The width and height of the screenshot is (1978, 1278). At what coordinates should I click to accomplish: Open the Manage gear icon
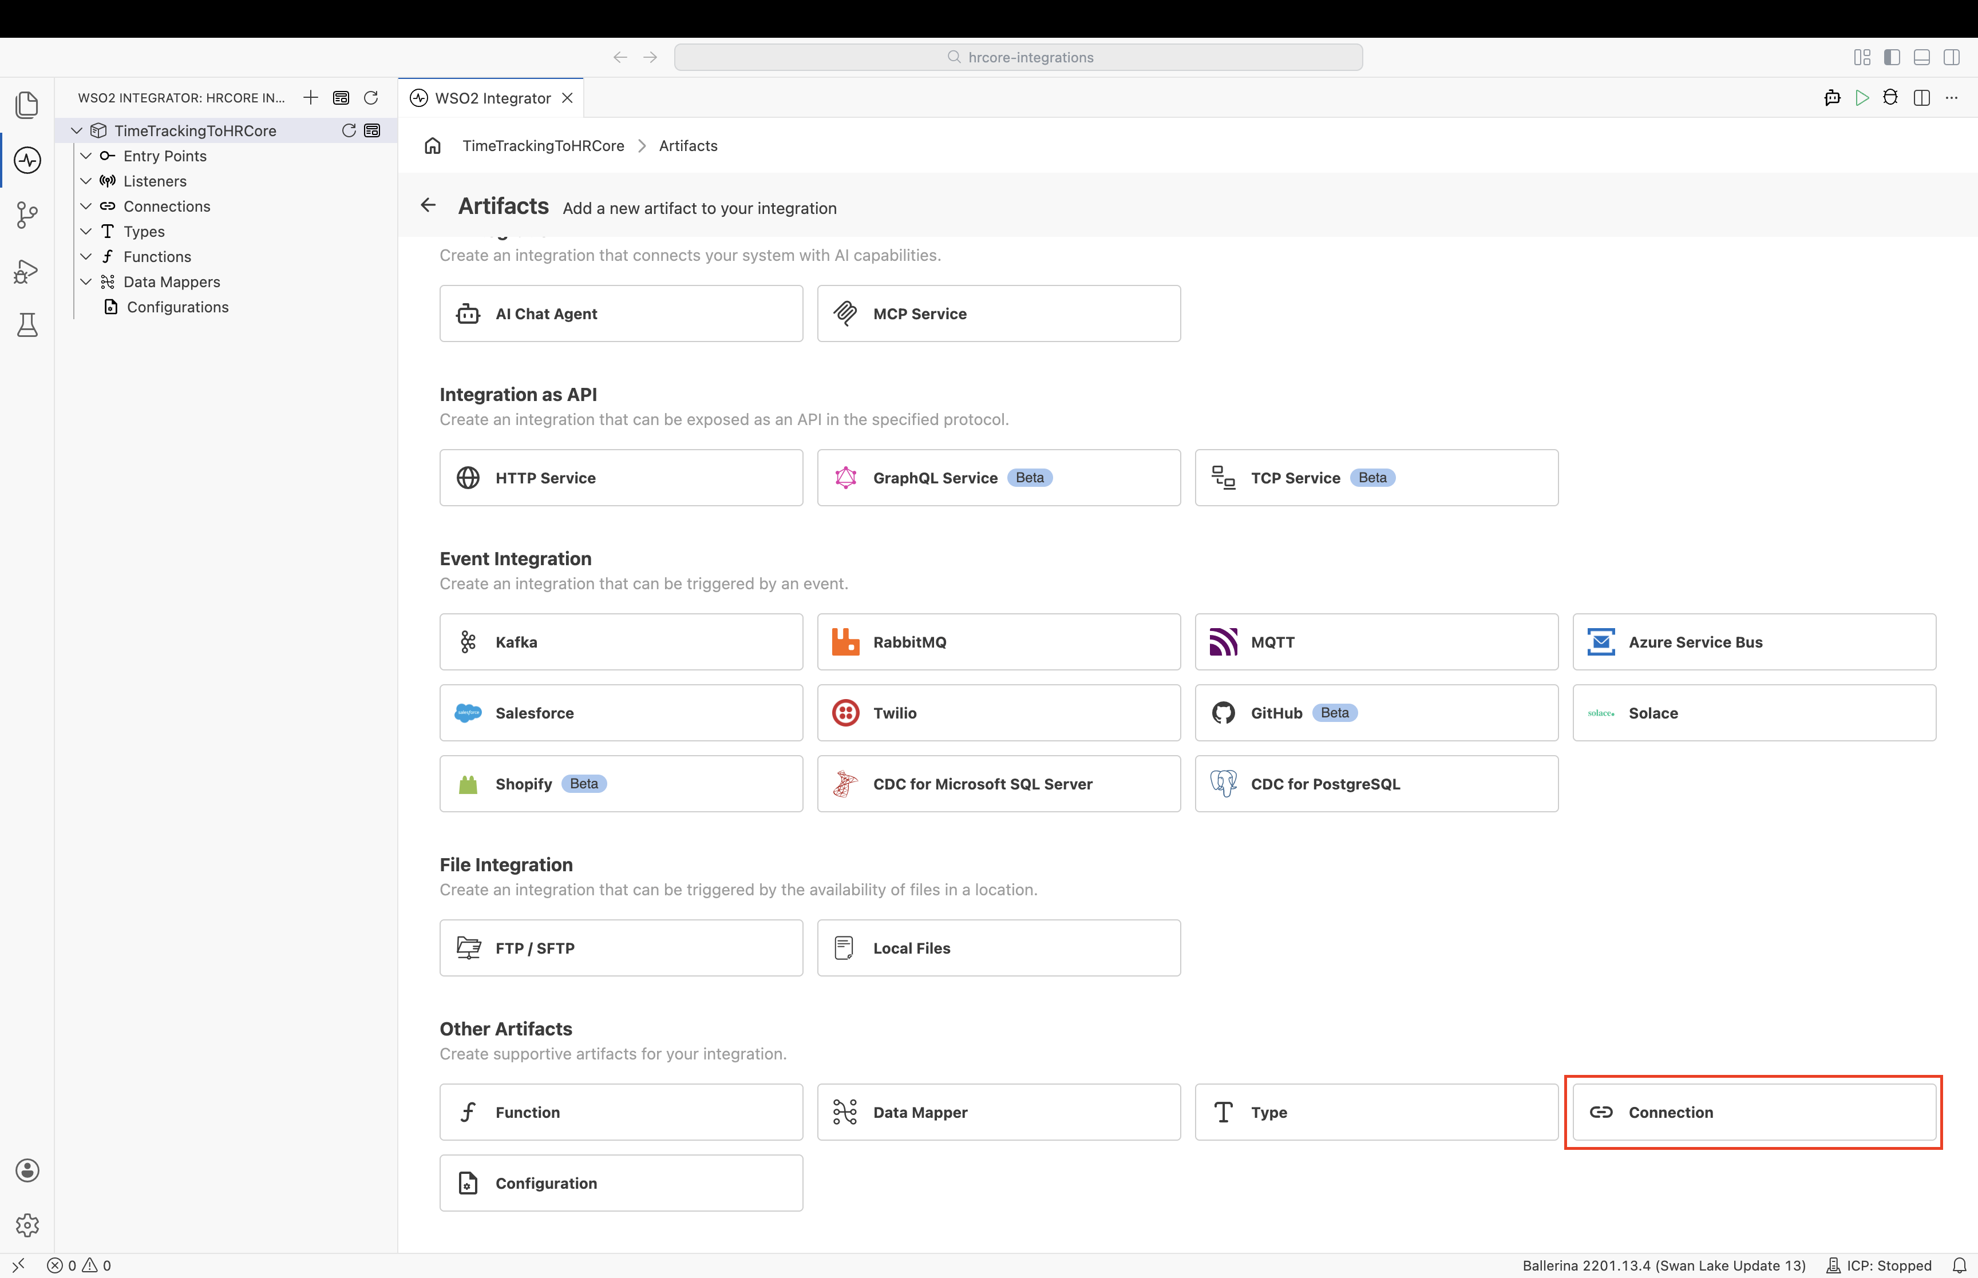pyautogui.click(x=27, y=1225)
